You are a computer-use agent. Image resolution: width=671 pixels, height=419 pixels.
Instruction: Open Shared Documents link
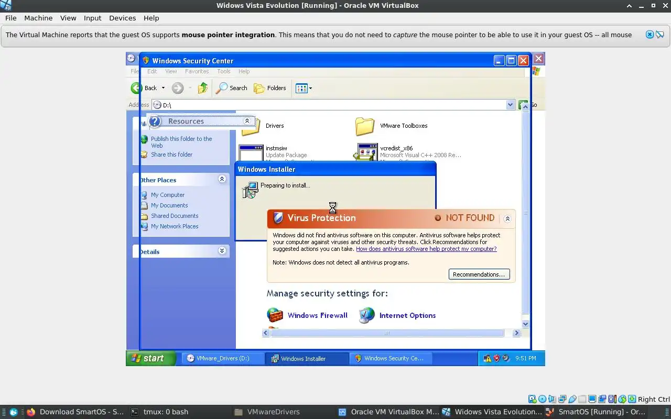click(x=175, y=216)
